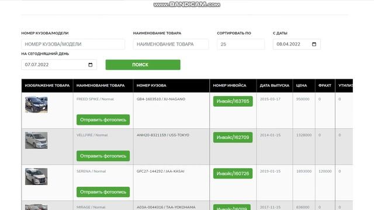Click release date 2017-11-15
Image resolution: width=374 pixels, height=210 pixels.
tap(270, 207)
